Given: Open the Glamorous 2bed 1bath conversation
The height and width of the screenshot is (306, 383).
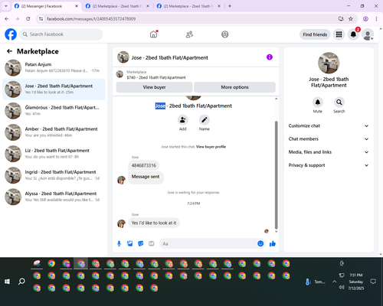Looking at the screenshot, I should [x=54, y=111].
